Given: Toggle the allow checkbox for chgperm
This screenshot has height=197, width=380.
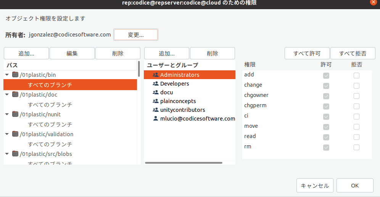Looking at the screenshot, I should [x=326, y=106].
